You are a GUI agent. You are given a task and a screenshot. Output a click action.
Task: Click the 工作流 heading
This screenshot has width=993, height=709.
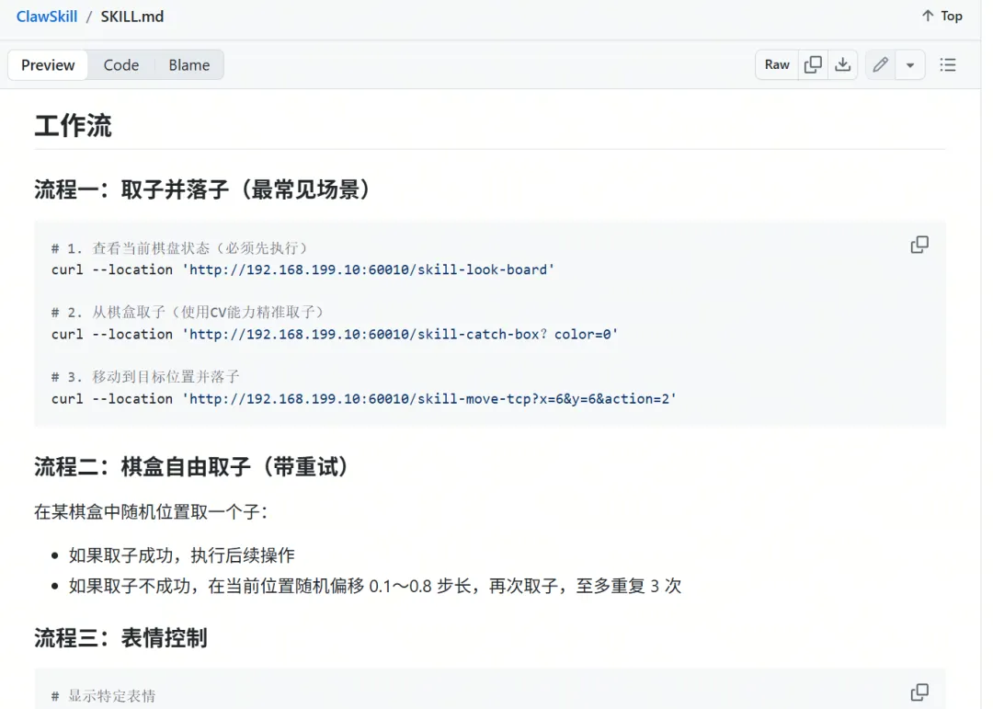(x=73, y=125)
